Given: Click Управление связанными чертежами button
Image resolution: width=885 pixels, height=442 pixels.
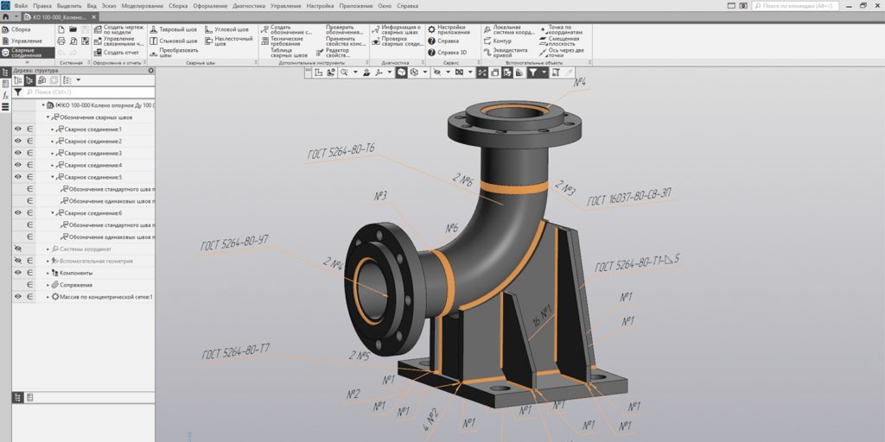Looking at the screenshot, I should tap(118, 41).
